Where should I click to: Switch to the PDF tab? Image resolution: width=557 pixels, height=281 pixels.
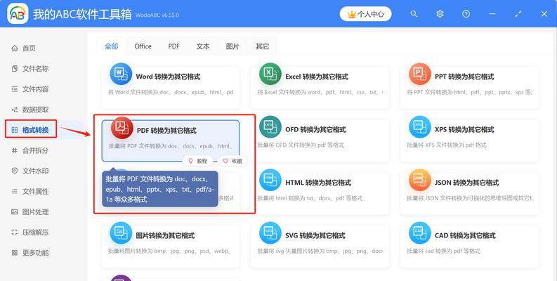(173, 46)
